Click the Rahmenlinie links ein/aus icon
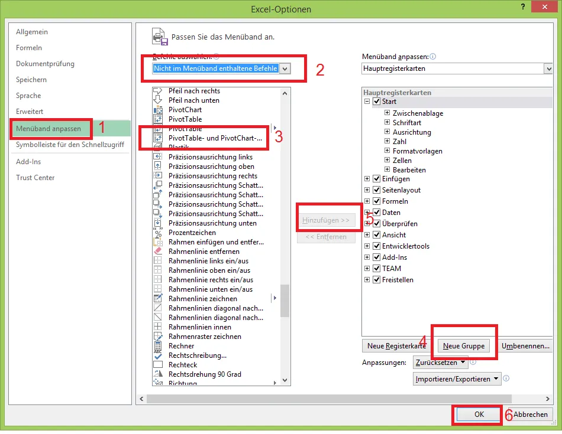Screen dimensions: 562x434 point(158,261)
